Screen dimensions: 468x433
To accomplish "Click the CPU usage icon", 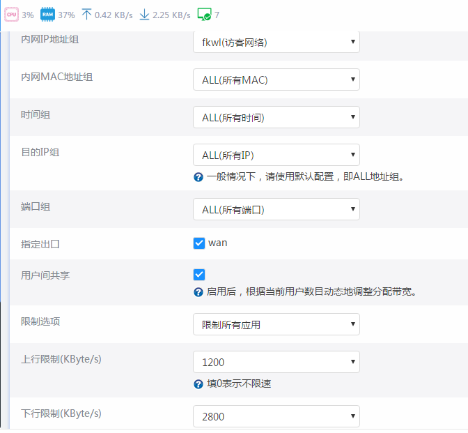I will [x=11, y=15].
